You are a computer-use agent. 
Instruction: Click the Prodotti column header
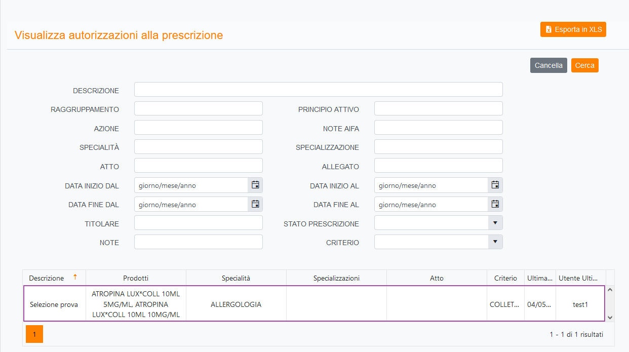(136, 278)
